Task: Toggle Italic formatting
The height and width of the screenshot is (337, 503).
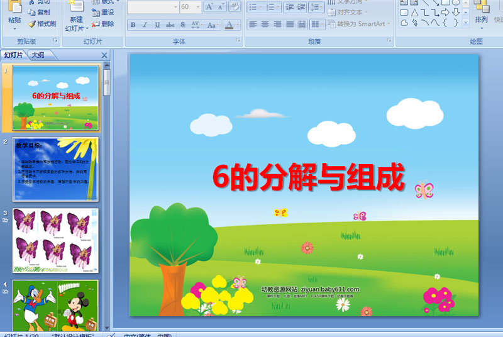Action: (x=145, y=25)
